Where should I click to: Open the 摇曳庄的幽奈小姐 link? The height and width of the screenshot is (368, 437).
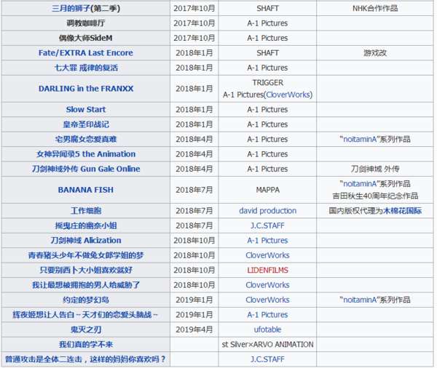pos(86,225)
